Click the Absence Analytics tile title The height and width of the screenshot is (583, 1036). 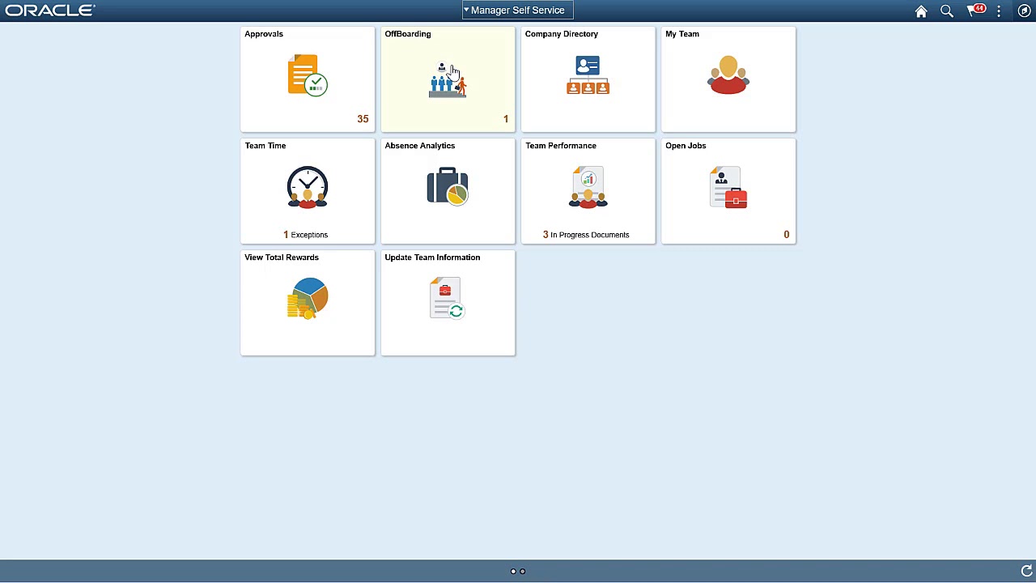click(420, 146)
